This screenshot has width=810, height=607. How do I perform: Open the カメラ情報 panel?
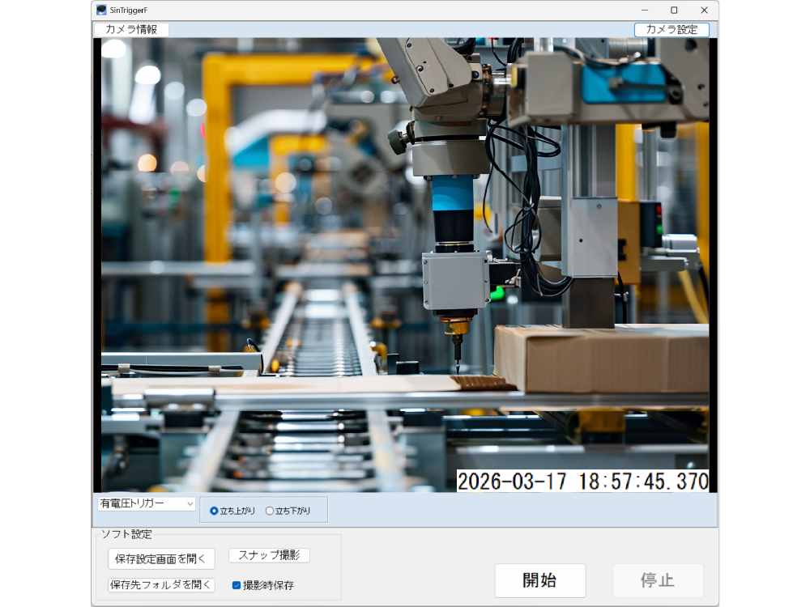point(131,29)
